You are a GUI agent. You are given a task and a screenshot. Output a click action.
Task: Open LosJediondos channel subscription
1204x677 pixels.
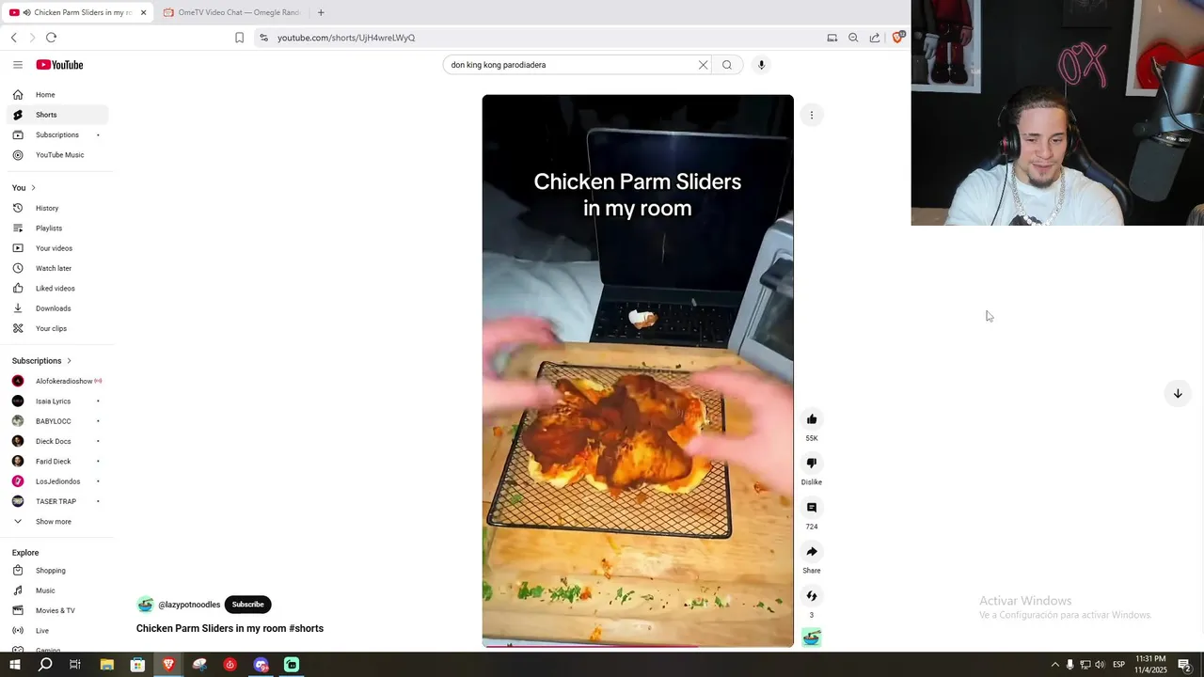coord(56,481)
